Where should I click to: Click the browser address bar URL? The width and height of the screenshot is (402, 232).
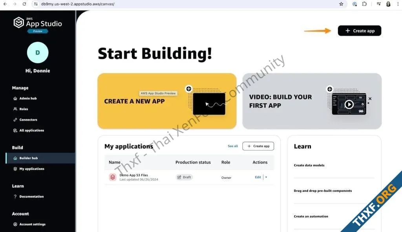pyautogui.click(x=78, y=4)
